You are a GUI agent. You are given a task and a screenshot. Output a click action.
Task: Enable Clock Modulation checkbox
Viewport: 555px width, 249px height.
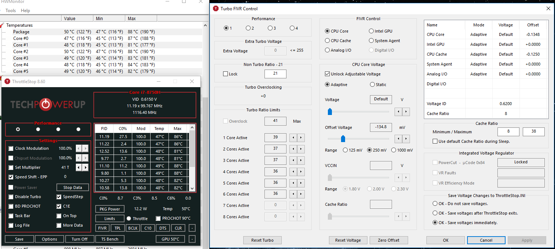(x=11, y=148)
